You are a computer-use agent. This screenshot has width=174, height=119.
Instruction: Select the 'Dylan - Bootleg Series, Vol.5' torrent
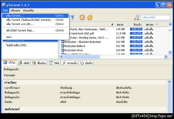89,38
